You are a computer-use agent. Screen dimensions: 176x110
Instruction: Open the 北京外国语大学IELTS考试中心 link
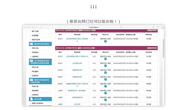pyautogui.click(x=77, y=56)
